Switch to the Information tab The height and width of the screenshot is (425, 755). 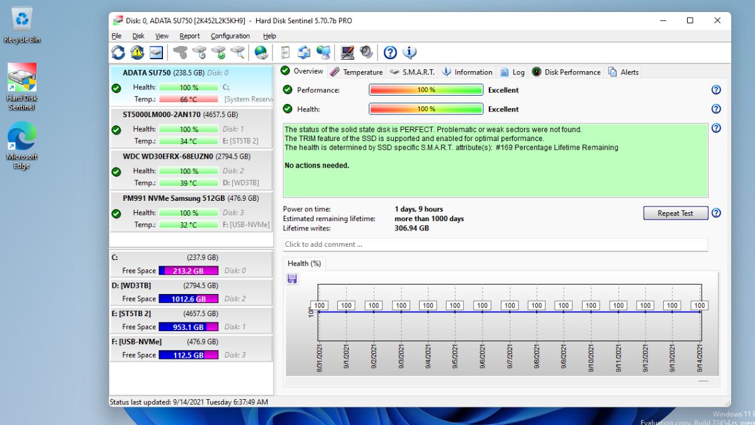(467, 72)
